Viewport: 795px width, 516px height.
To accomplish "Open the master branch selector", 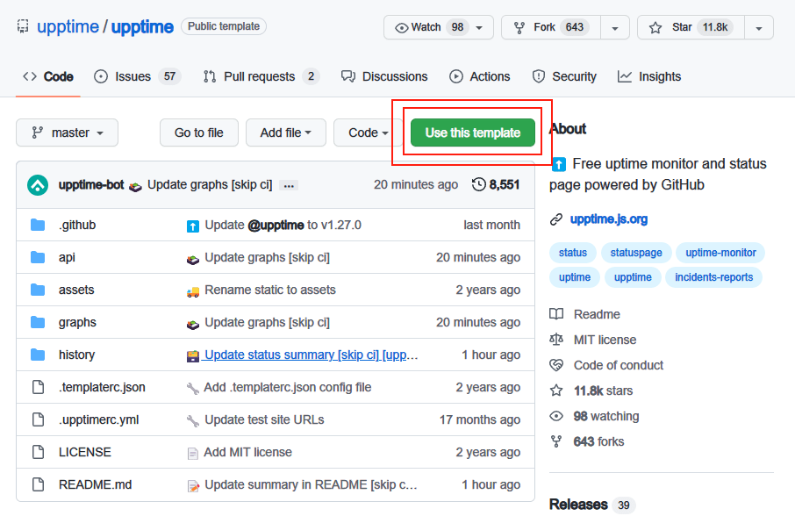I will click(x=67, y=133).
